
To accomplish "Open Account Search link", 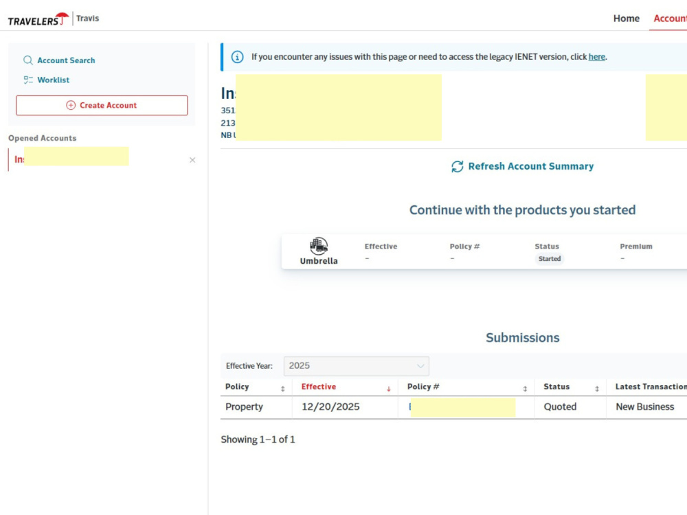I will [66, 60].
